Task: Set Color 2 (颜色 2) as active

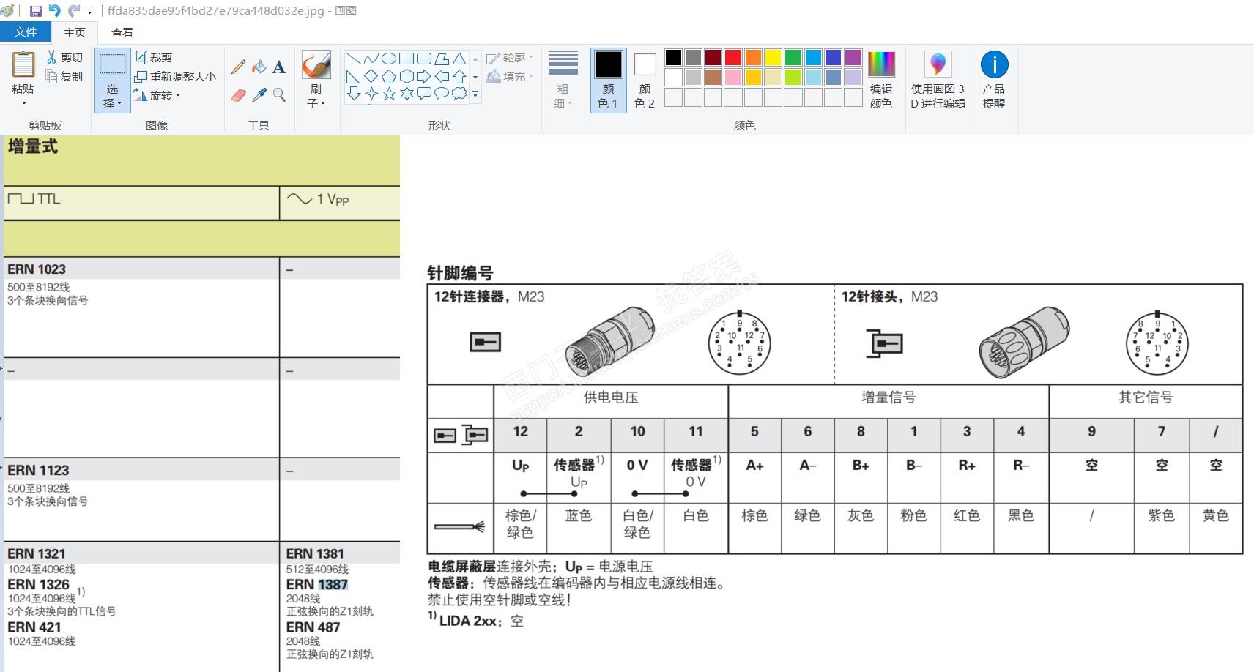Action: (645, 79)
